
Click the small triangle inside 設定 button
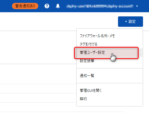(126, 22)
